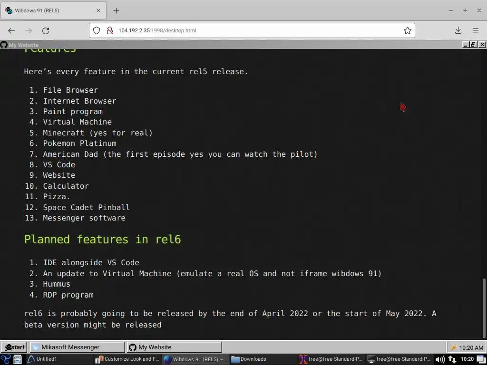Click the 'Pizza.' list item

(x=57, y=196)
